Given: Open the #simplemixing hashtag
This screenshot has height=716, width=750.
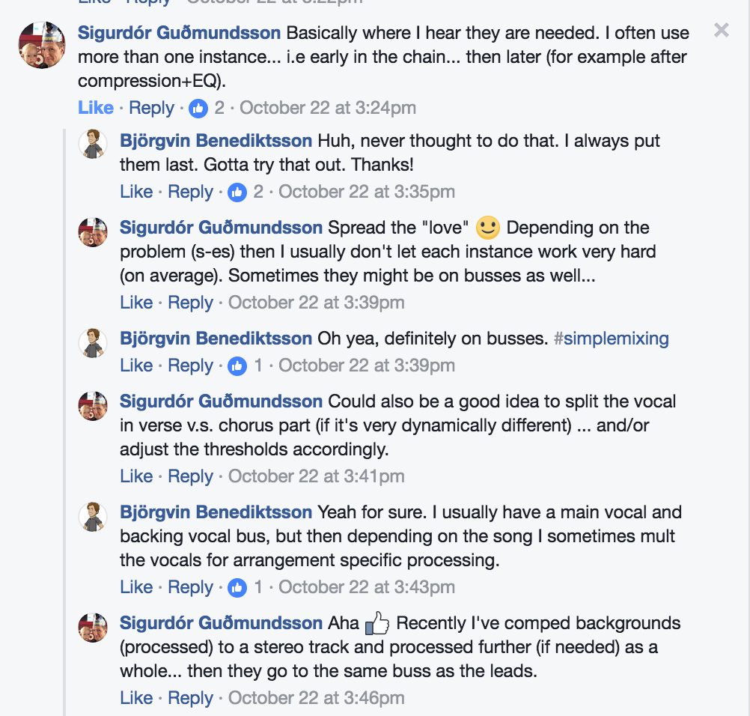Looking at the screenshot, I should tap(611, 339).
